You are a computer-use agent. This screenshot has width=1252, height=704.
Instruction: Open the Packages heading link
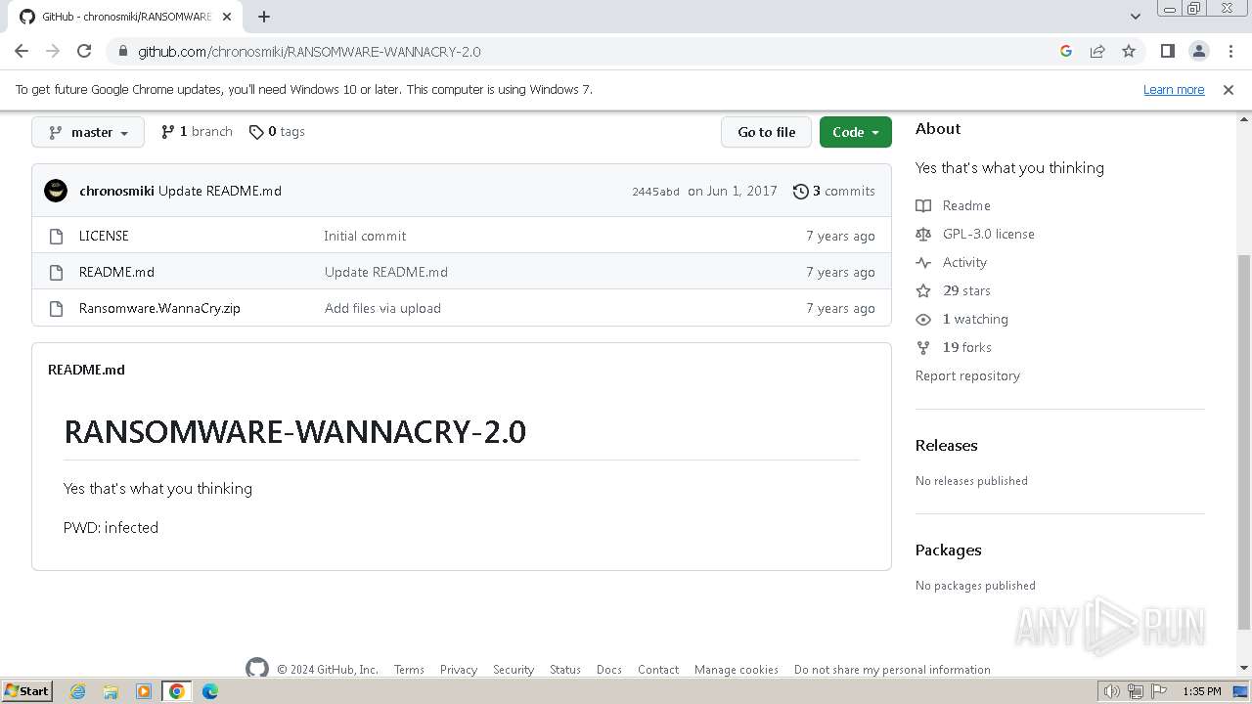point(948,550)
